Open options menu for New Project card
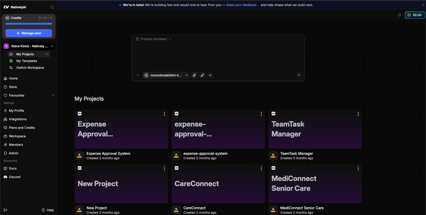426x215 pixels. pyautogui.click(x=164, y=169)
